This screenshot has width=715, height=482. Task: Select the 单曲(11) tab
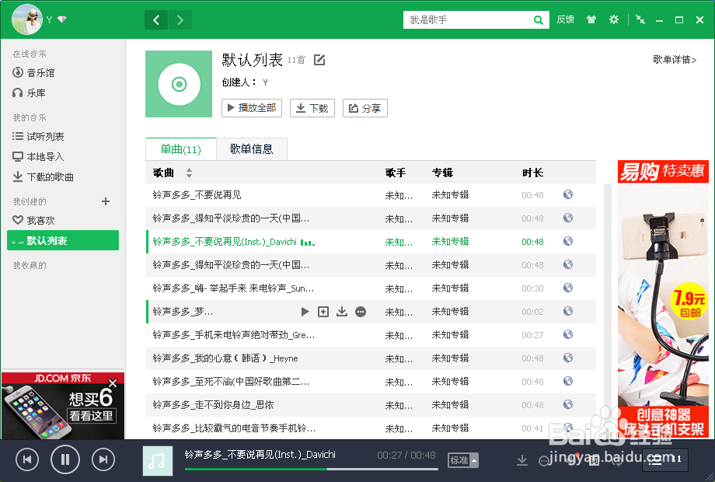click(180, 149)
